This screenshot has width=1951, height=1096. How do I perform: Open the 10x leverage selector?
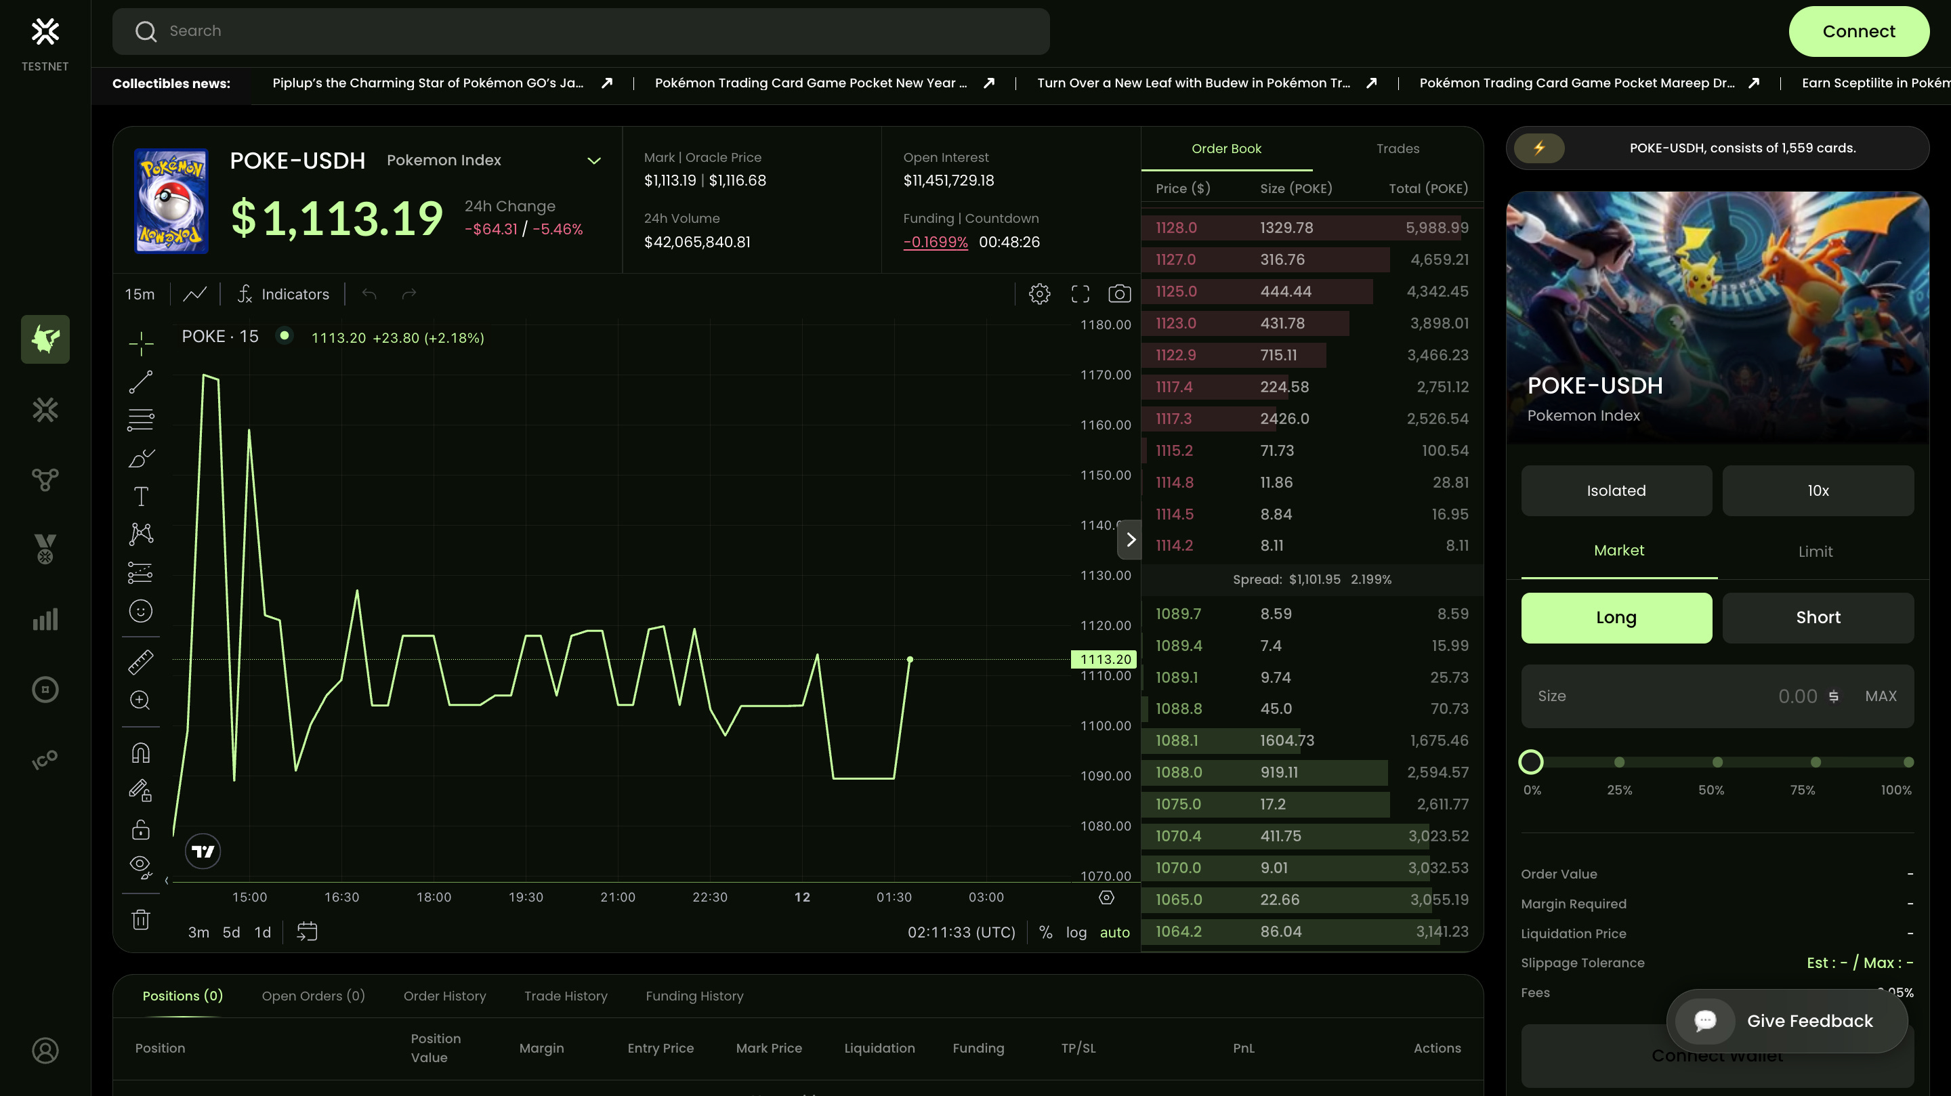tap(1818, 491)
